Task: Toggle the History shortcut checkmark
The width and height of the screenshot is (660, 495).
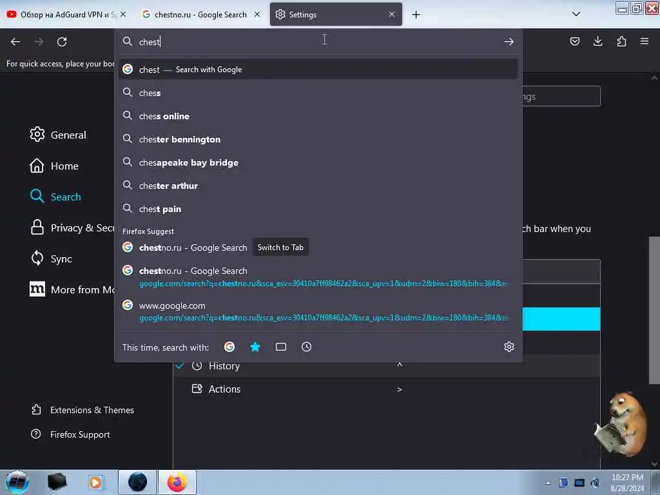Action: 180,365
